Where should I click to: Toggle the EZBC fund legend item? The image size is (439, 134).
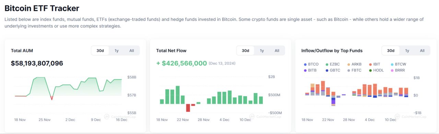click(333, 64)
